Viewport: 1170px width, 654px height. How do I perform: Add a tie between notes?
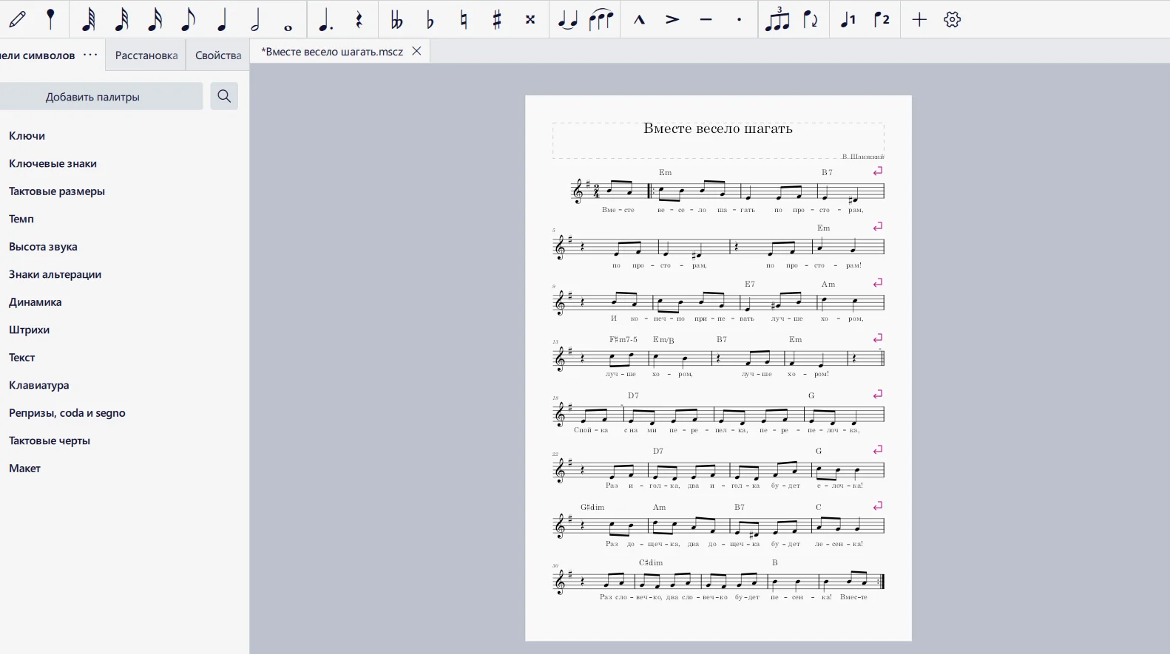pos(568,19)
